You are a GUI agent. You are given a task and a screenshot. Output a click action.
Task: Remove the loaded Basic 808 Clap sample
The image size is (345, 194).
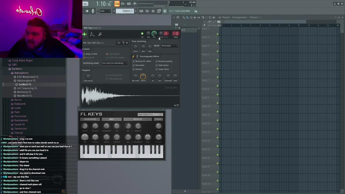[x=127, y=43]
